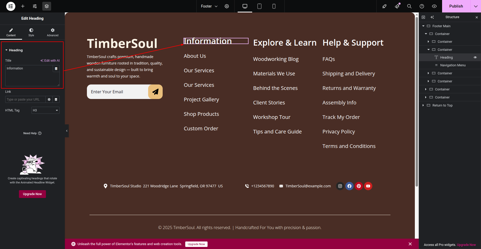
Task: Open Publish options dropdown arrow
Action: (476, 6)
